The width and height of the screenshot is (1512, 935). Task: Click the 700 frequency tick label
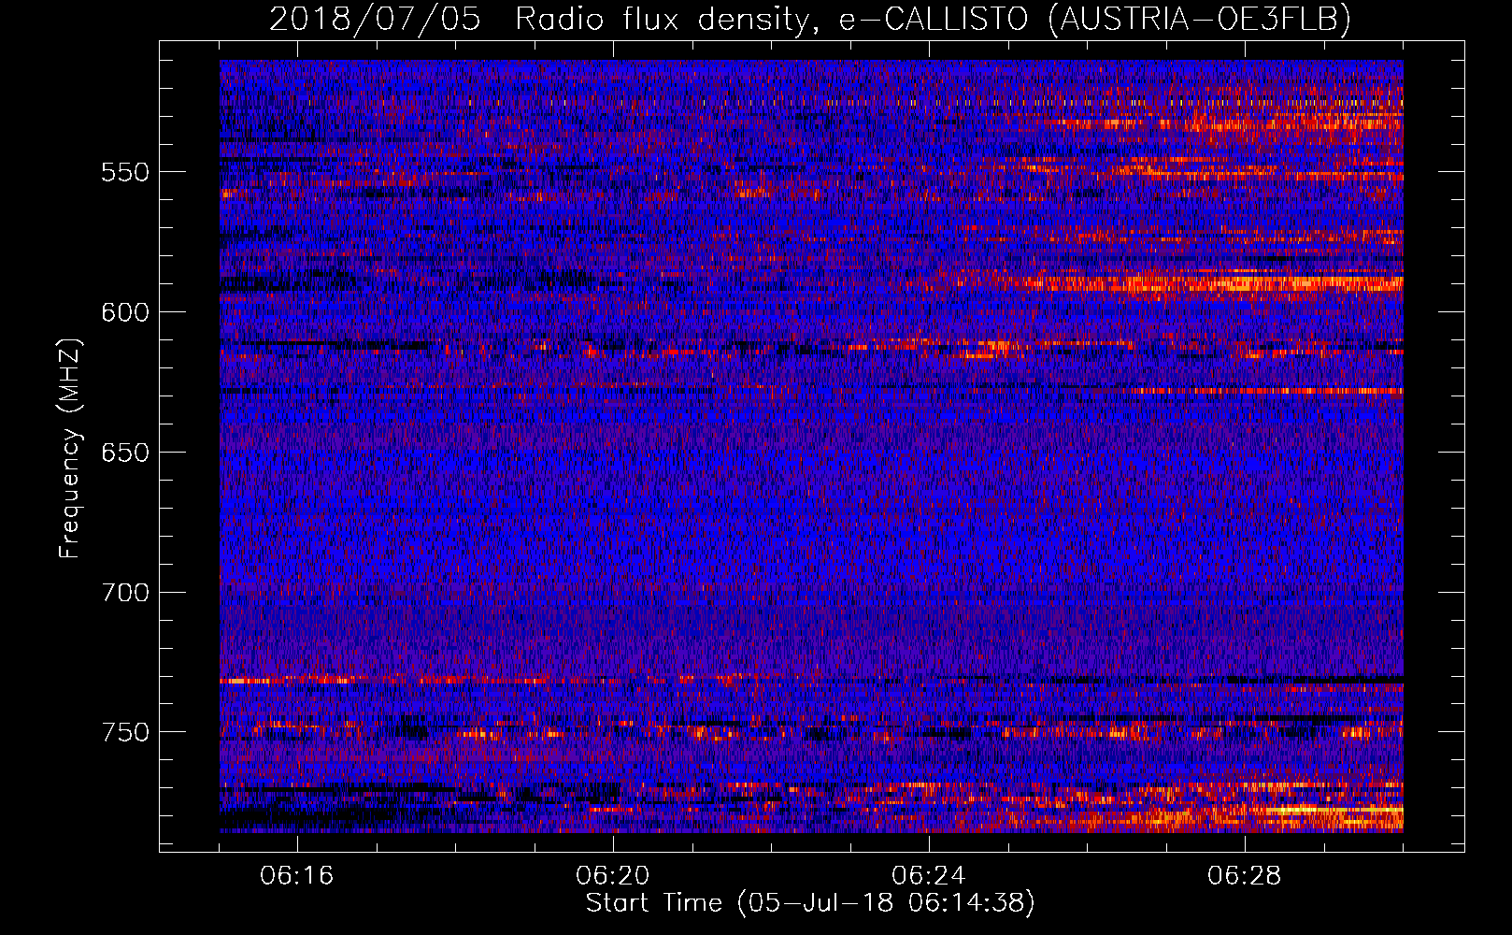click(125, 593)
